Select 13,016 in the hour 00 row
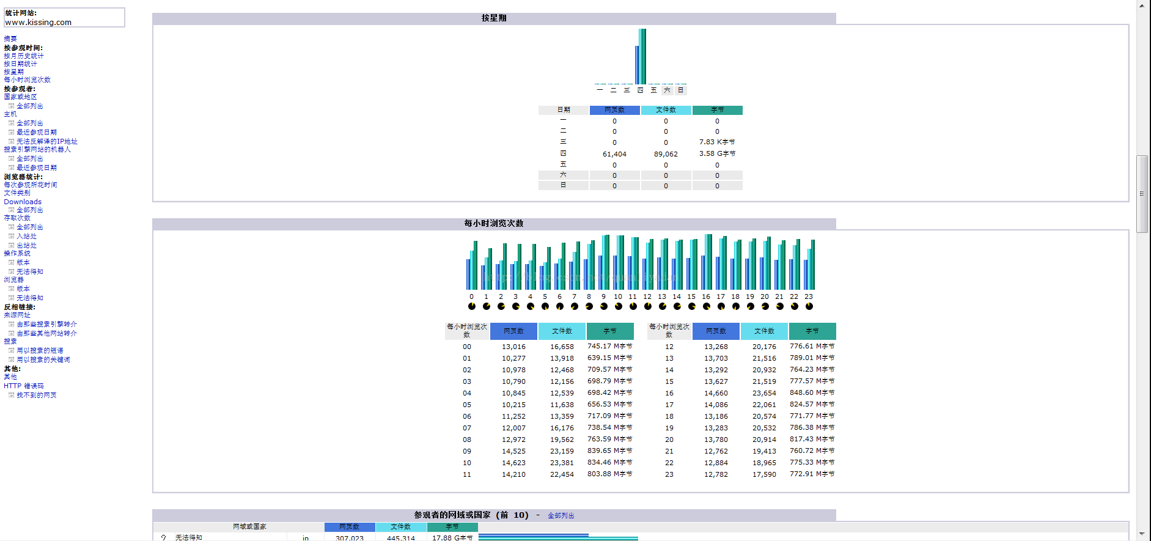Image resolution: width=1151 pixels, height=541 pixels. click(x=513, y=347)
